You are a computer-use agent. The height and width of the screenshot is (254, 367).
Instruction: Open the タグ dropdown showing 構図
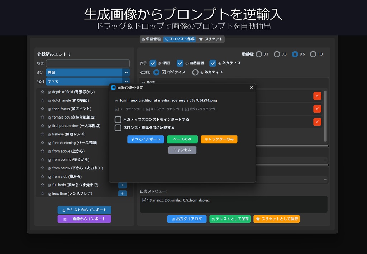click(84, 72)
